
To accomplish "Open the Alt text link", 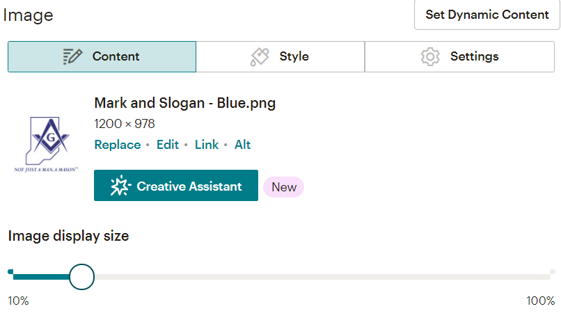I will coord(242,145).
